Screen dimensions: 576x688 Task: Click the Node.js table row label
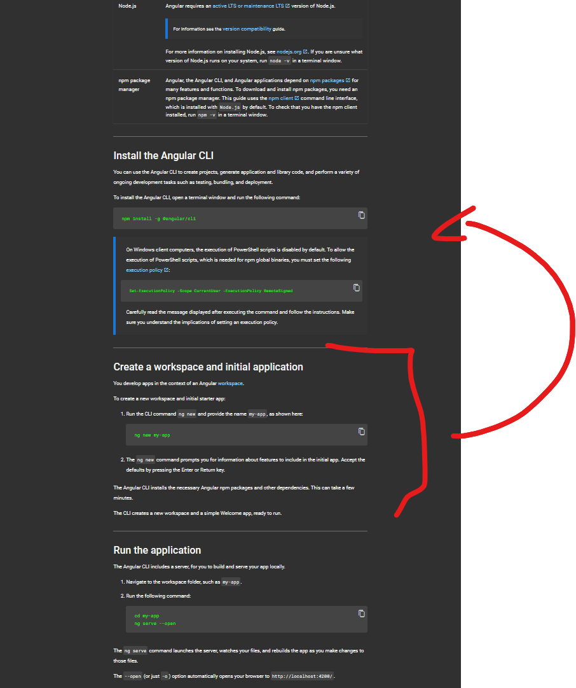[127, 6]
